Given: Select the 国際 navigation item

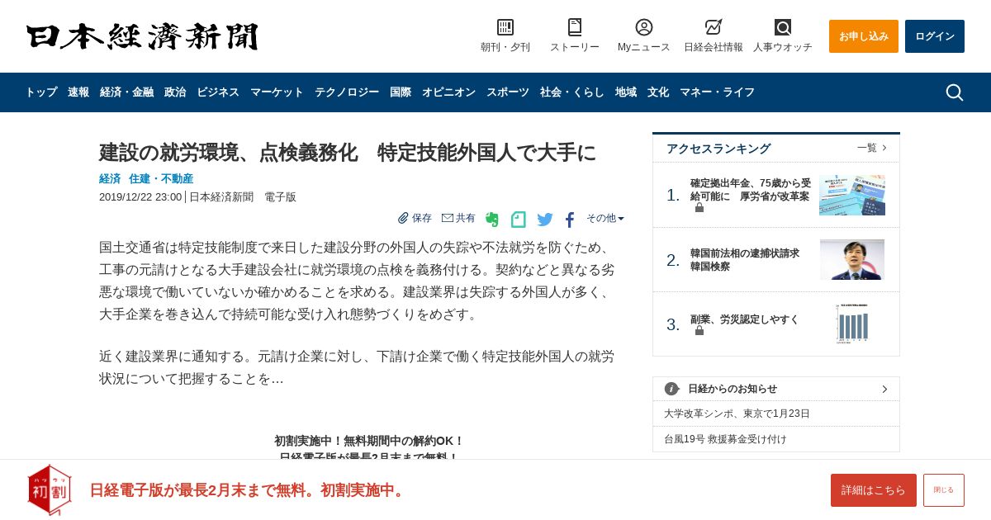Looking at the screenshot, I should [401, 92].
